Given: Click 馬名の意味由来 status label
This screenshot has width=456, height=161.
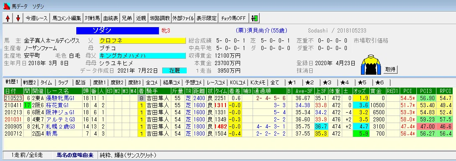Looking at the screenshot, I should [x=75, y=155].
